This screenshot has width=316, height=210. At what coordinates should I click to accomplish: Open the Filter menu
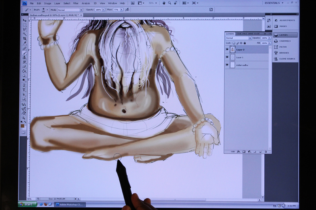75,3
